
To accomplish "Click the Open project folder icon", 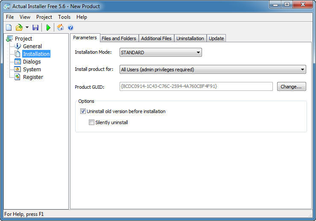I will (19, 27).
